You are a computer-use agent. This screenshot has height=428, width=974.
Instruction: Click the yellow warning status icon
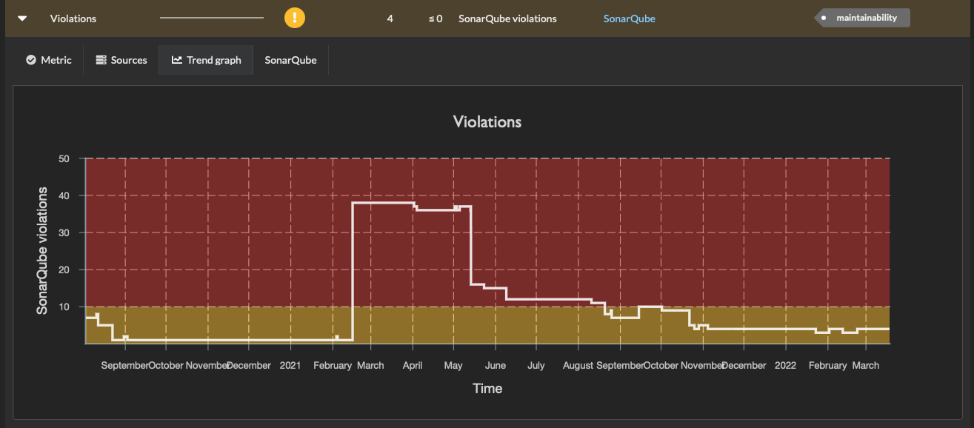(295, 18)
